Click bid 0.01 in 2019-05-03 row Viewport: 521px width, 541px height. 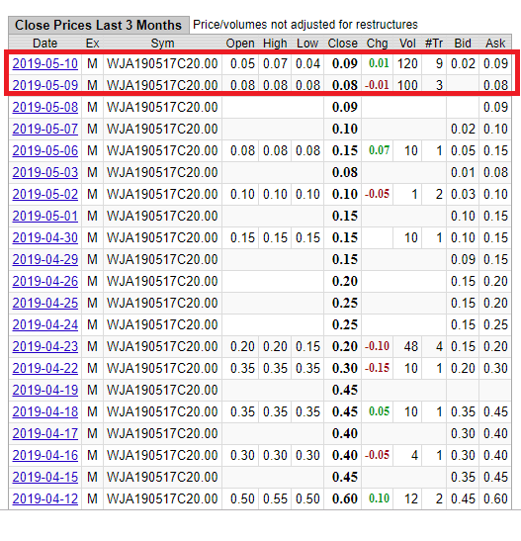point(463,172)
